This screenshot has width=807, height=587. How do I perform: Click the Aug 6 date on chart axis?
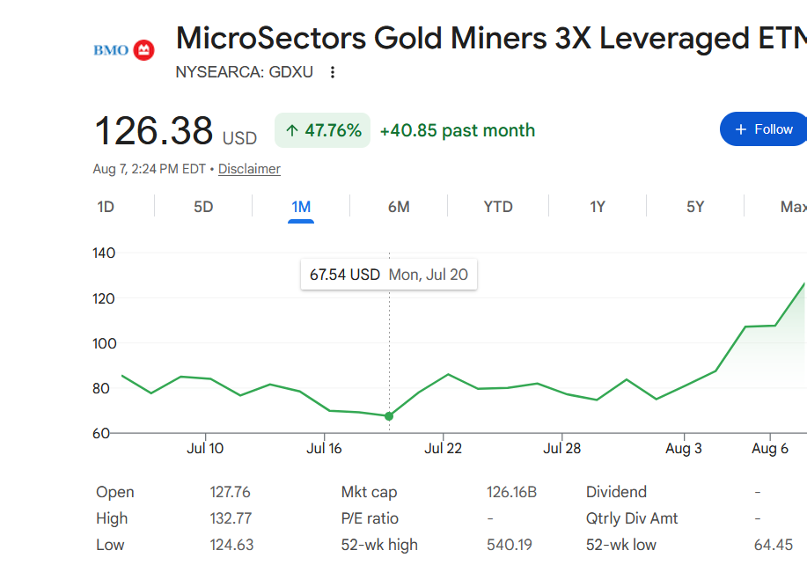click(x=770, y=448)
